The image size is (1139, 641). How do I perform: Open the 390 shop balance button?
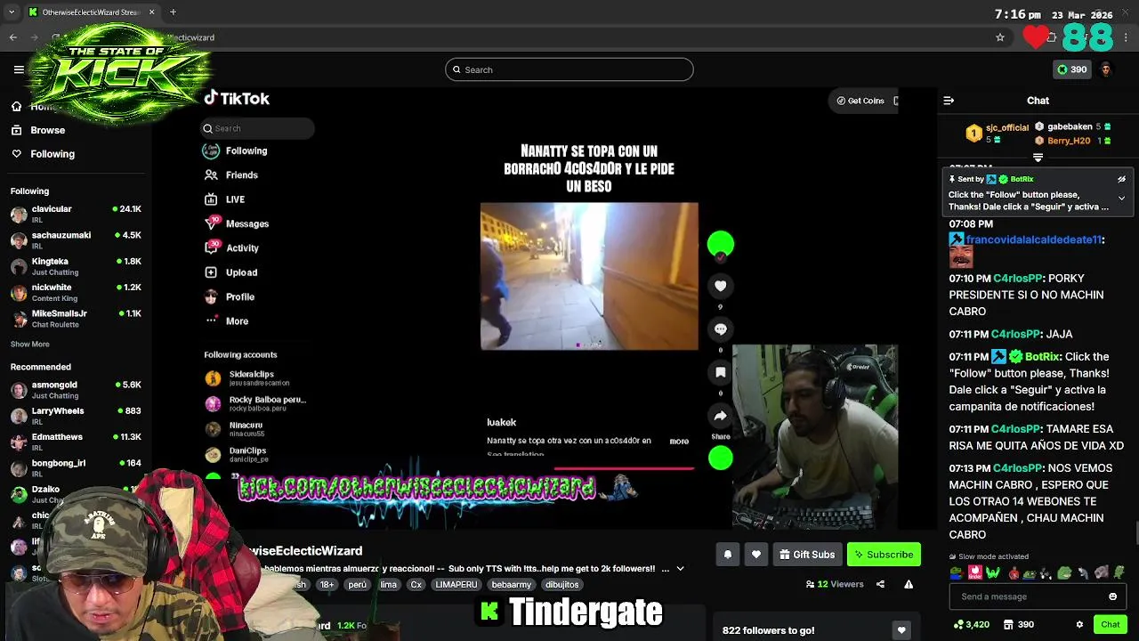pyautogui.click(x=1071, y=69)
